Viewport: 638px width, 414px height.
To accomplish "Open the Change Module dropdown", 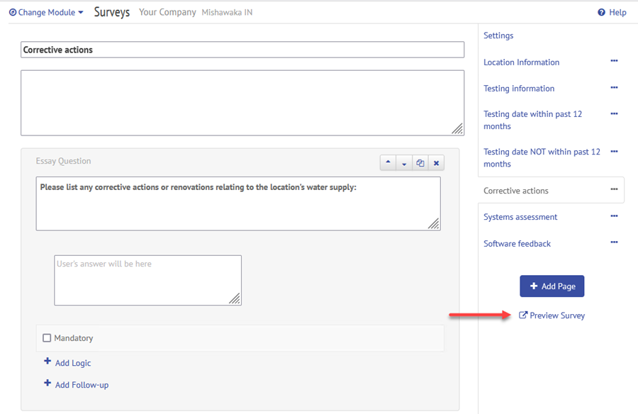I will point(46,12).
